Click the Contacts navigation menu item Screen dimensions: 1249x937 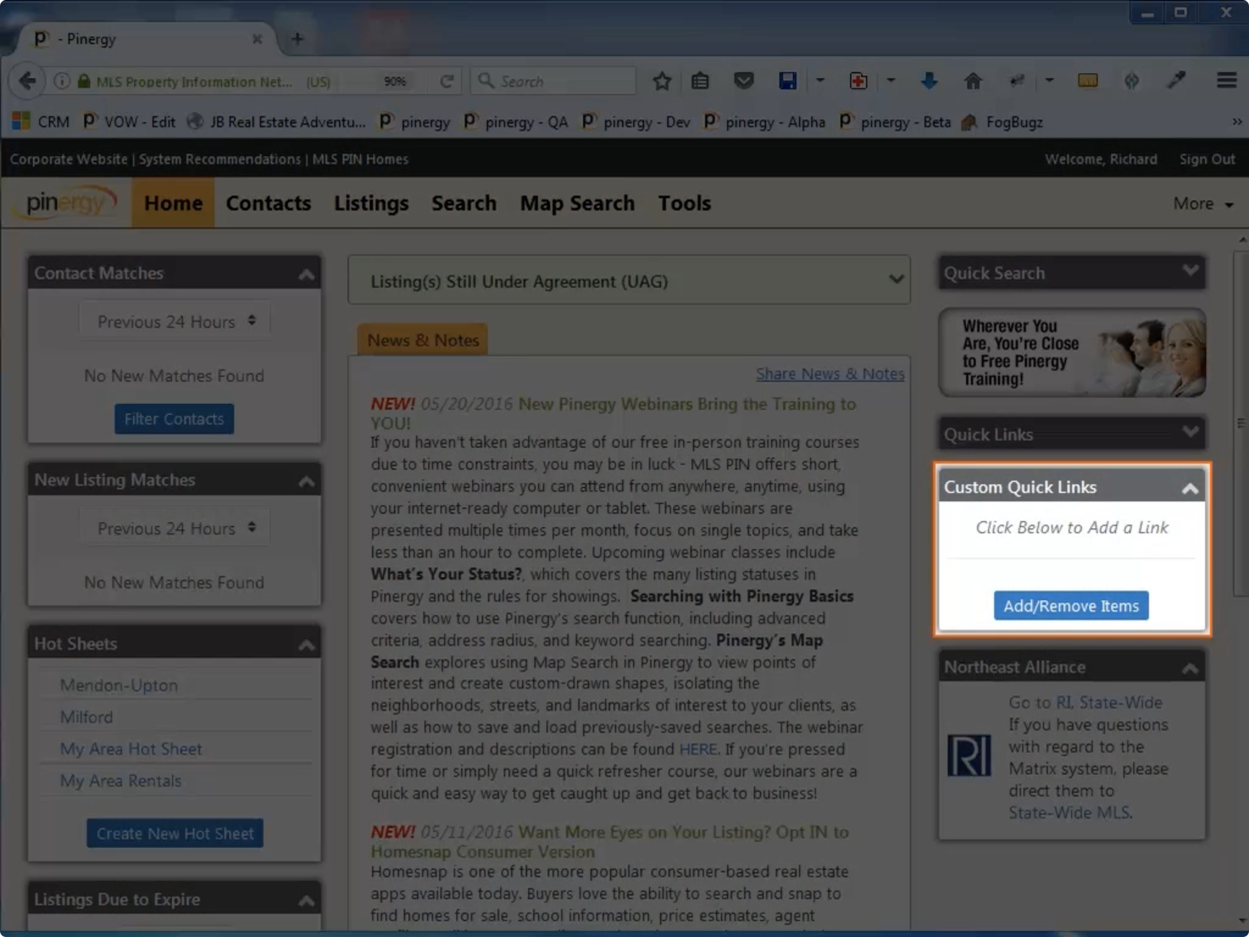[268, 203]
